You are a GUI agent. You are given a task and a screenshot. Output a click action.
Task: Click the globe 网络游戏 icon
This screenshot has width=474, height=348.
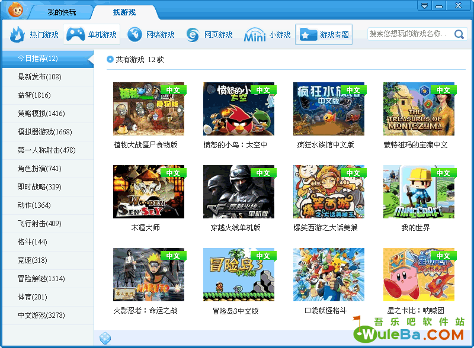pos(134,34)
